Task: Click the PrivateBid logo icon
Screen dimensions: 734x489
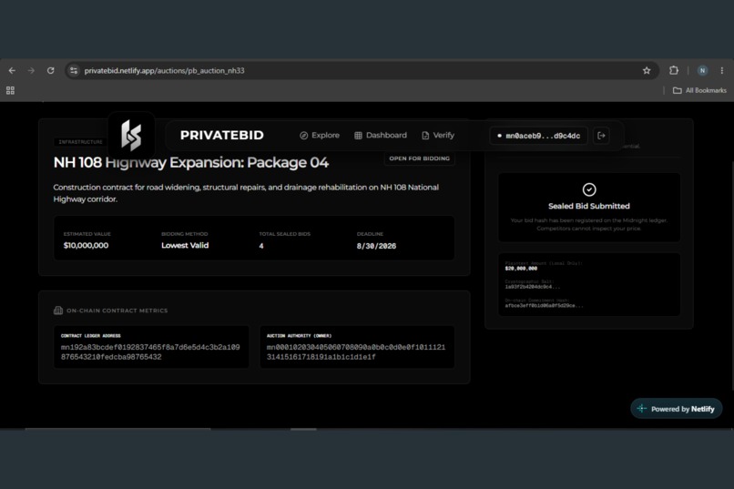Action: tap(131, 136)
